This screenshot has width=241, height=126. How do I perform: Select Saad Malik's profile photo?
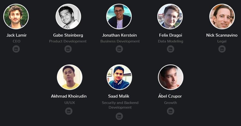119,77
